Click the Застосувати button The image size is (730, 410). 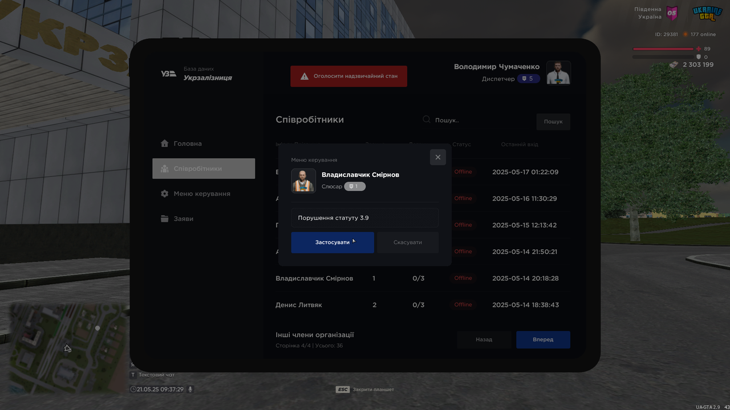click(332, 243)
